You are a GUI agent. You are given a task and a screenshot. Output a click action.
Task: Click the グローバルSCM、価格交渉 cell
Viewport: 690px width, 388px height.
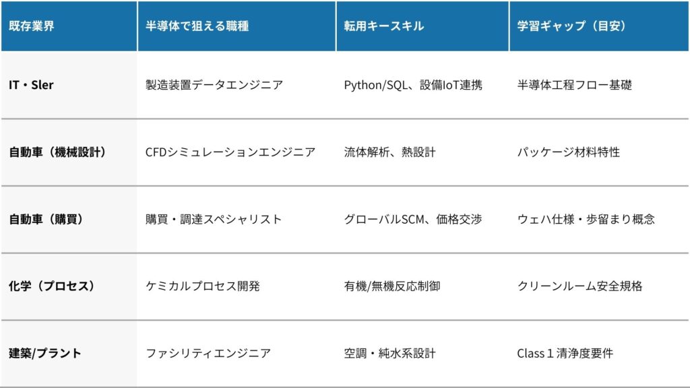tap(413, 219)
